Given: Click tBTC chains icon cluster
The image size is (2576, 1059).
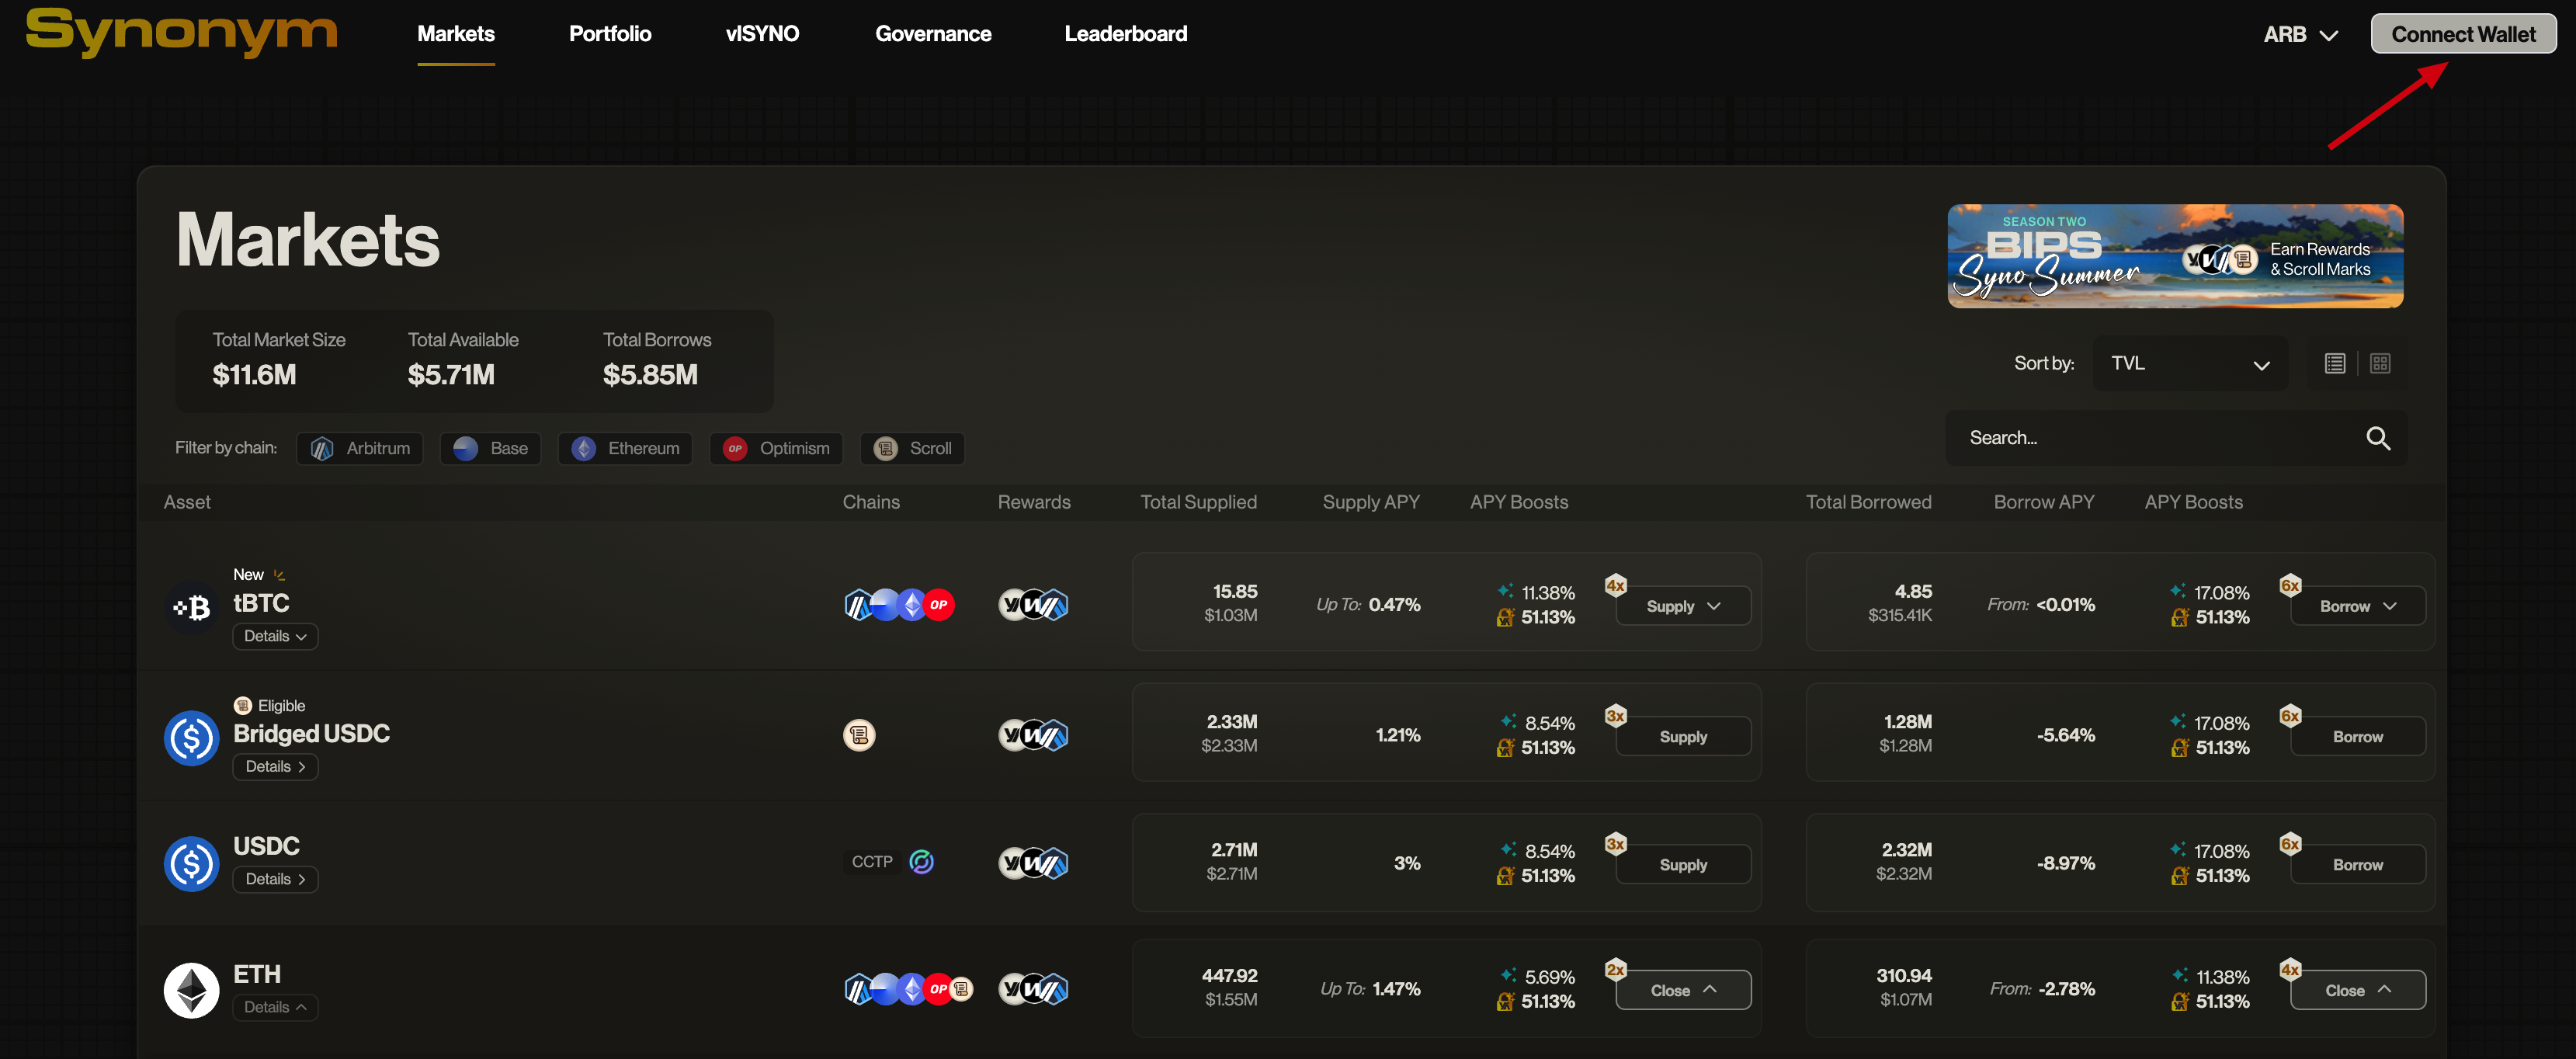Looking at the screenshot, I should point(899,605).
